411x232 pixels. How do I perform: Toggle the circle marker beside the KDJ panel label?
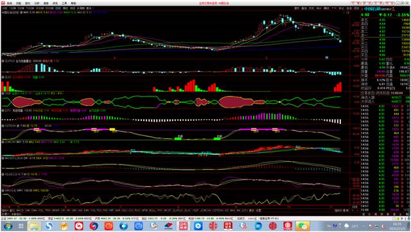3,174
